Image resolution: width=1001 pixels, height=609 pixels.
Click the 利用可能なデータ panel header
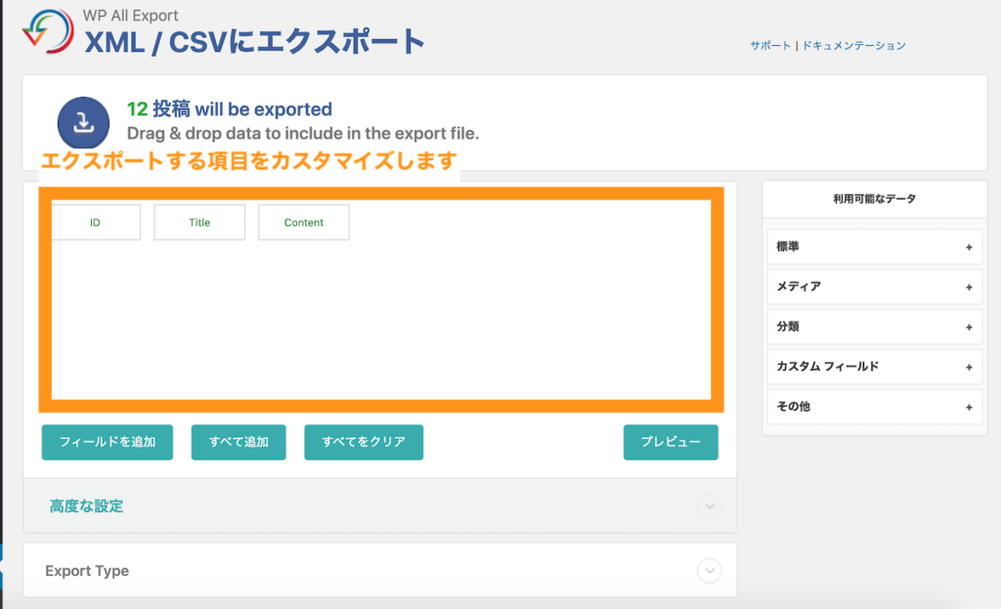(x=873, y=198)
